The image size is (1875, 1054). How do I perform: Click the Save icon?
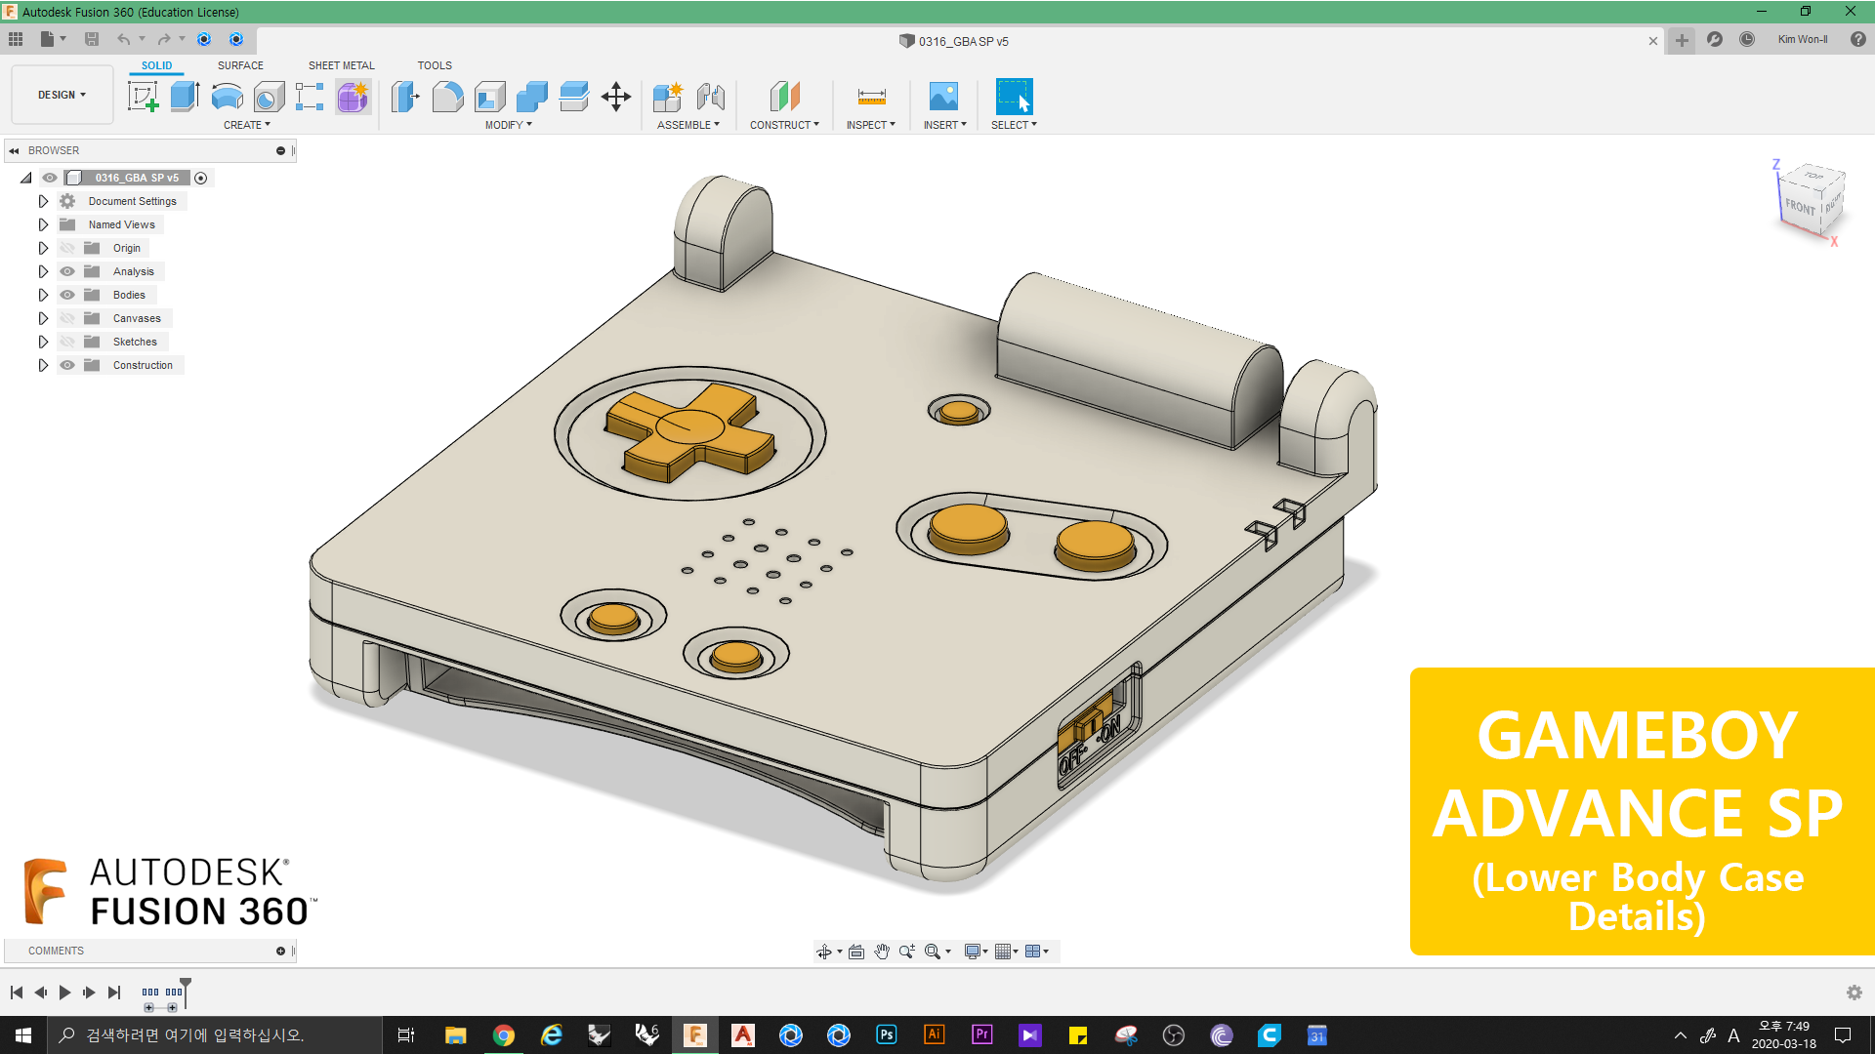pyautogui.click(x=92, y=39)
